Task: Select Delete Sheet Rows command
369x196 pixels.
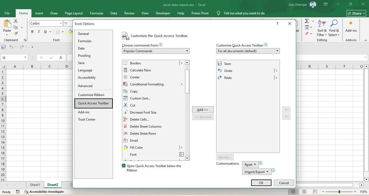Action: coord(154,133)
